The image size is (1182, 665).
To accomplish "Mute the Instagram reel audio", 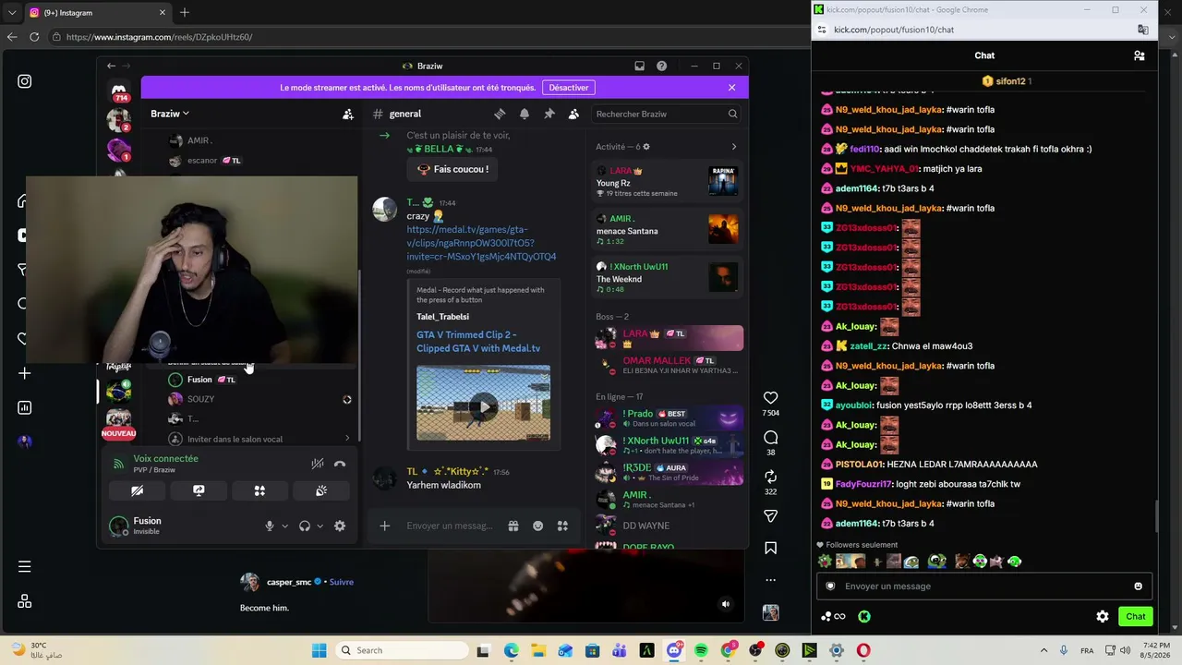I will (x=726, y=604).
